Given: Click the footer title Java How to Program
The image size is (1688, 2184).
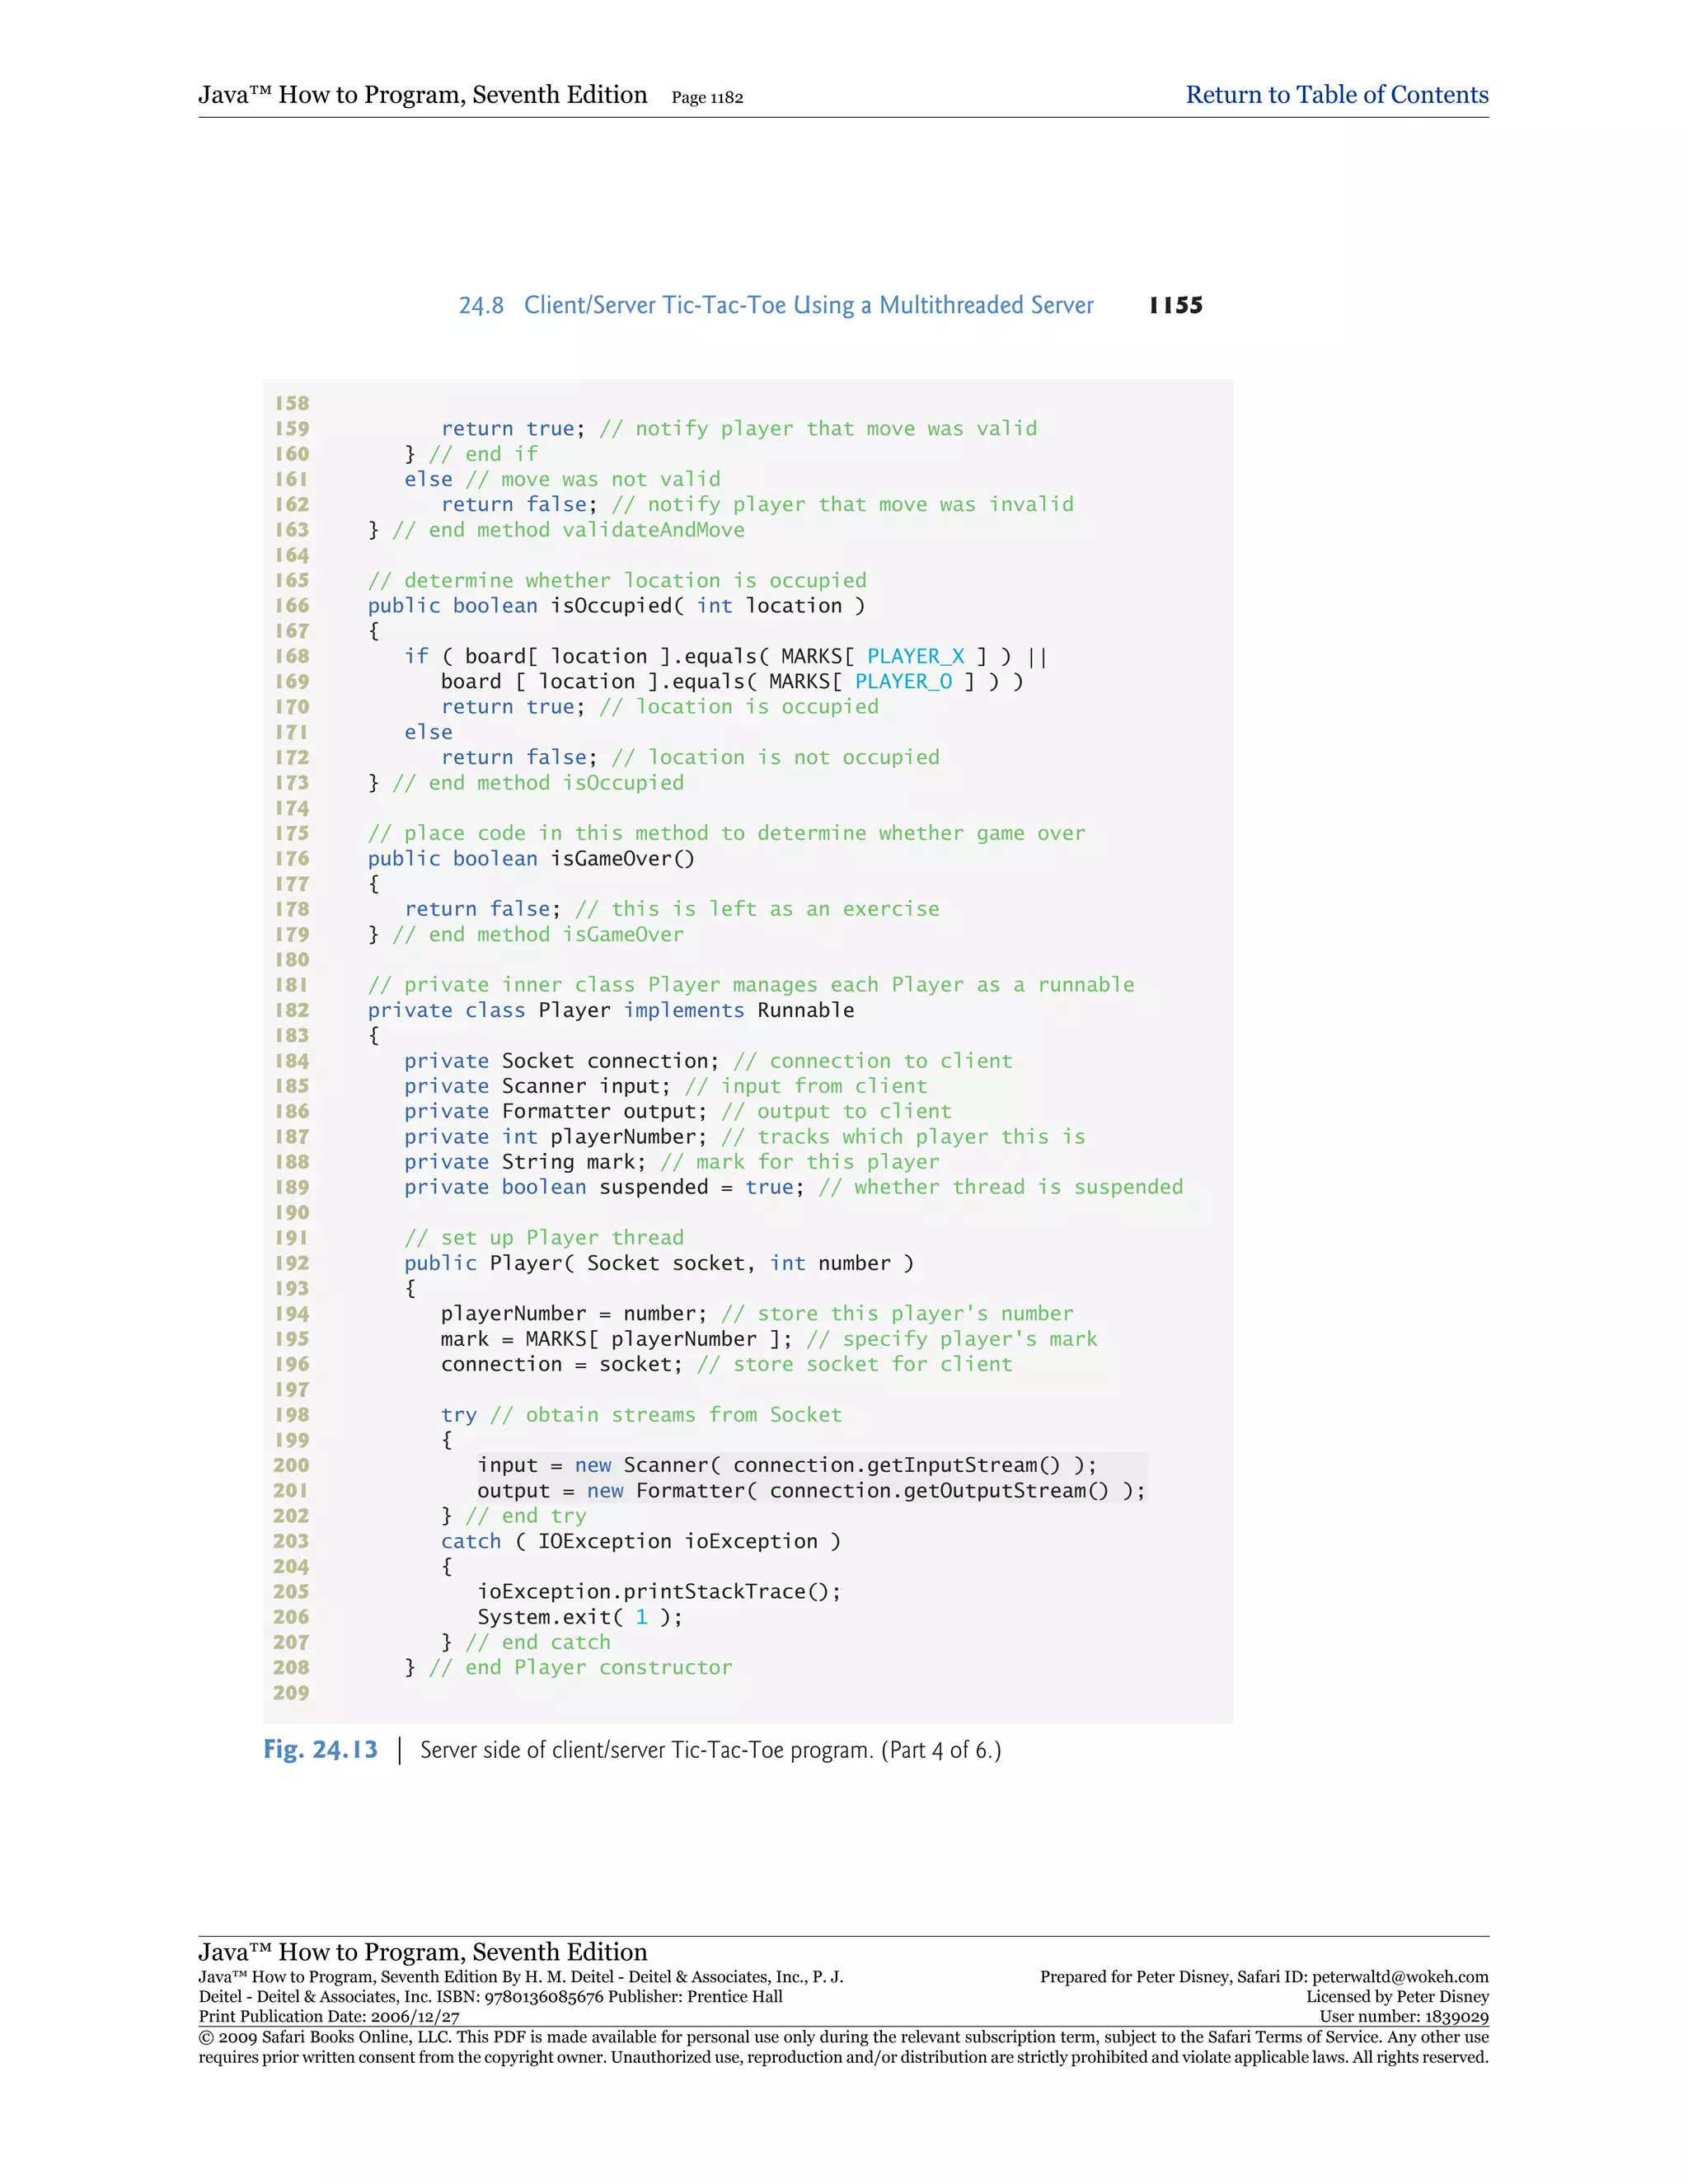Looking at the screenshot, I should (x=422, y=1952).
